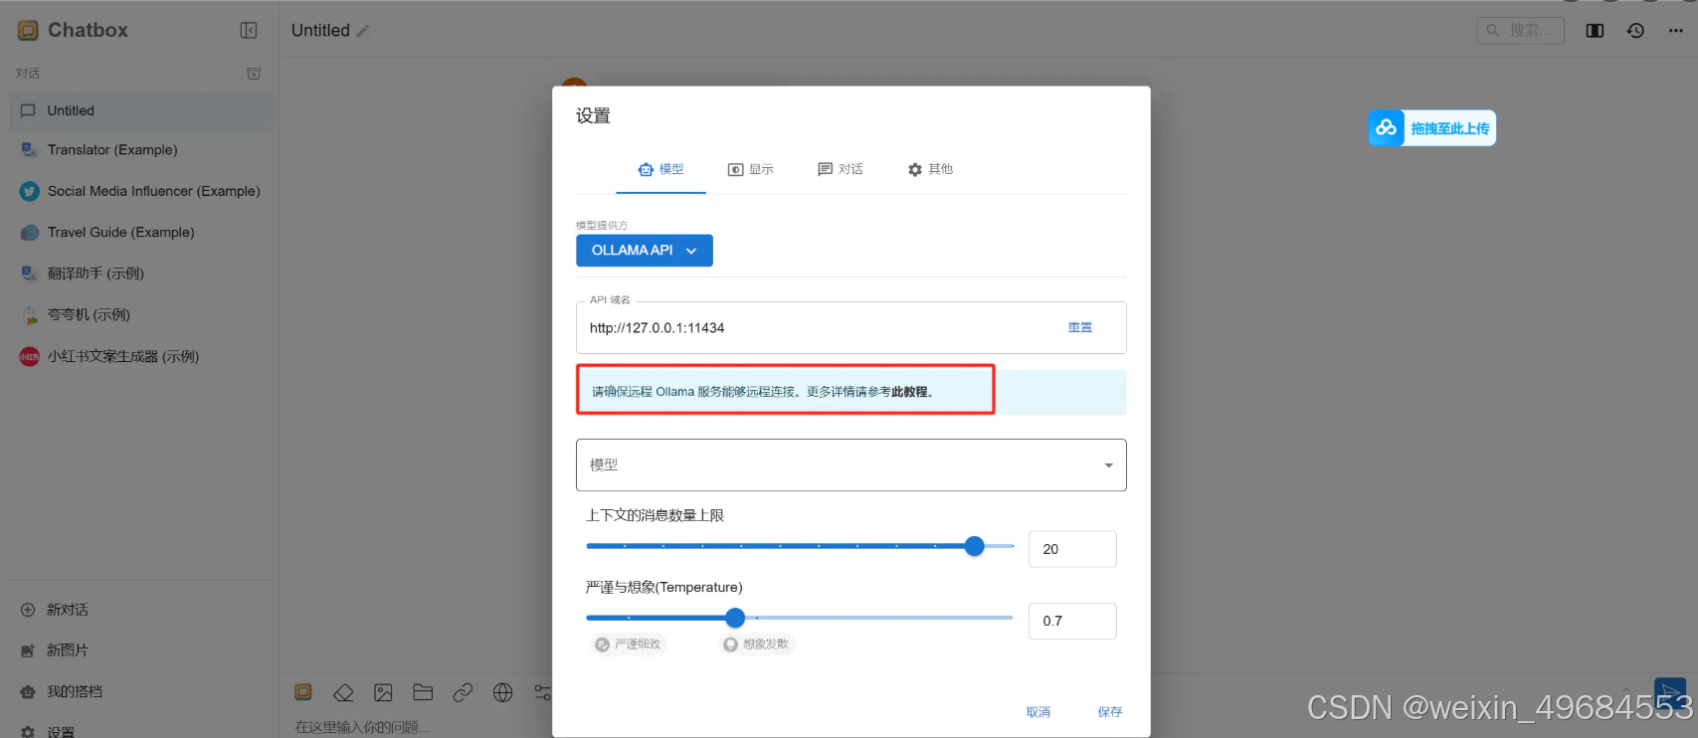Click the Baidu cloud upload icon
This screenshot has height=738, width=1698.
tap(1386, 128)
